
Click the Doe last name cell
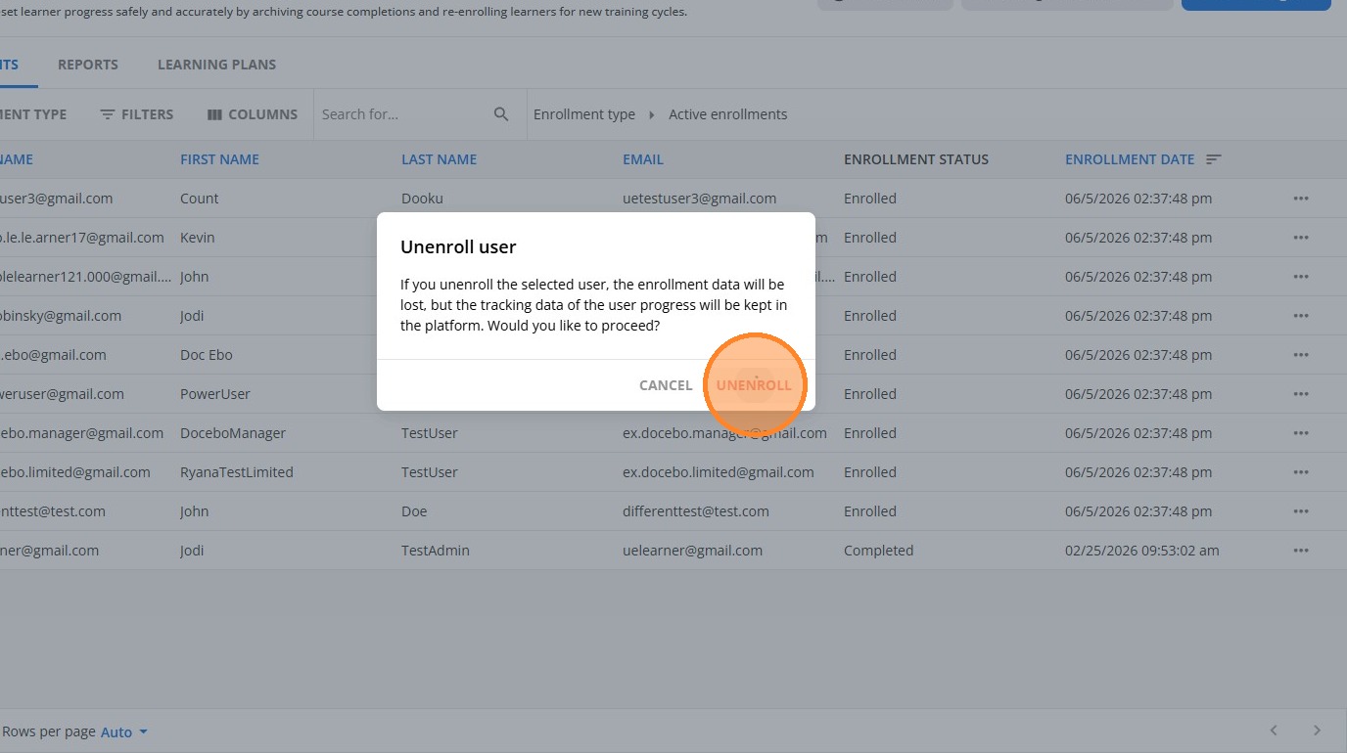[414, 511]
